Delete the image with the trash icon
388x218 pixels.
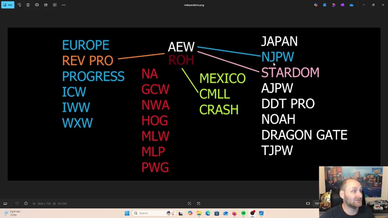tap(28, 5)
